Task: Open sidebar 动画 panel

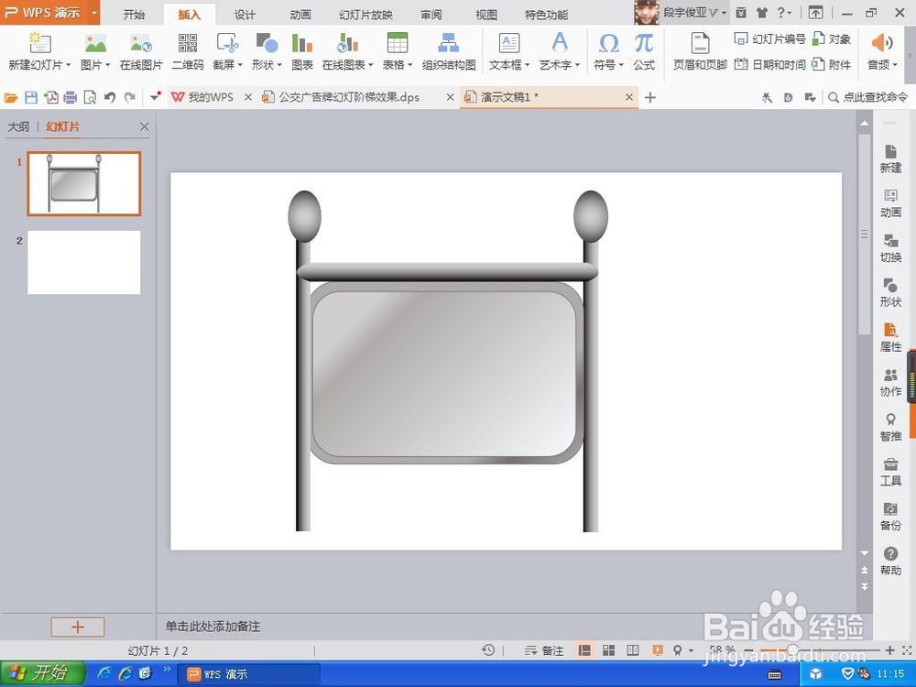Action: [890, 202]
